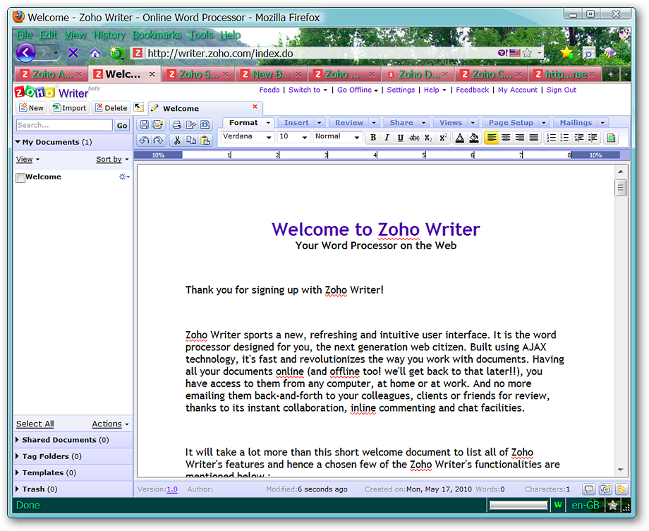The width and height of the screenshot is (649, 531).
Task: Open the Verdana font family dropdown
Action: (x=248, y=137)
